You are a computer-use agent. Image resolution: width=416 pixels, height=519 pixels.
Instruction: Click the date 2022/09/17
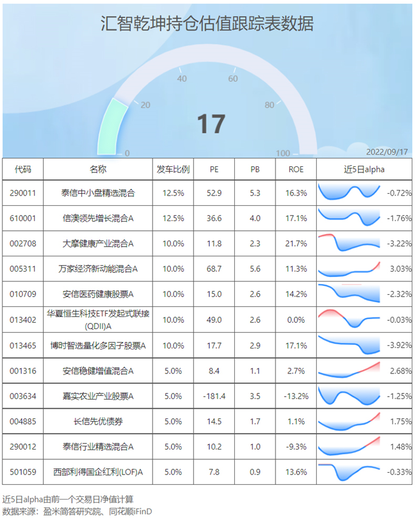(x=387, y=152)
